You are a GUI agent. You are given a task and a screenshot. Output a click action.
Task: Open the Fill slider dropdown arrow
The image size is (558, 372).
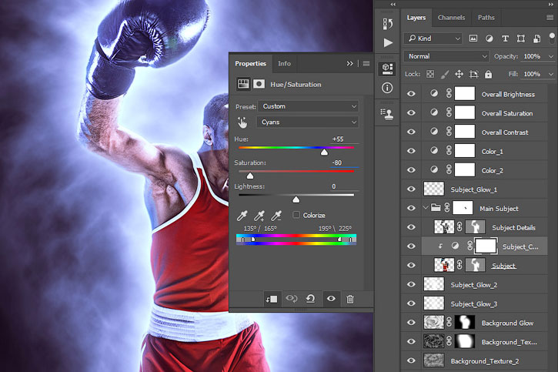(x=551, y=74)
